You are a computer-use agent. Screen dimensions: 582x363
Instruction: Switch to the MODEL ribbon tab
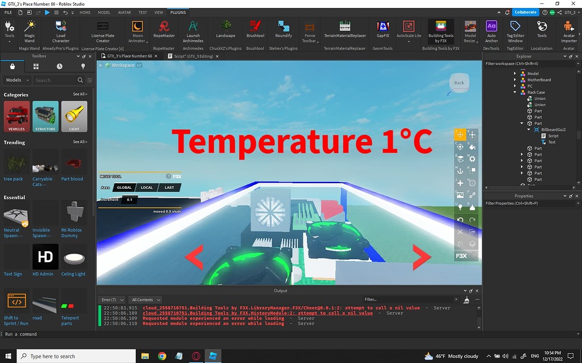[104, 12]
